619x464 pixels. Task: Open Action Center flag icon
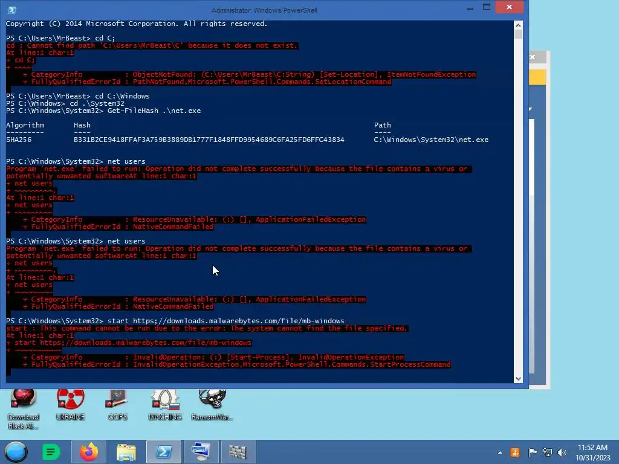[533, 453]
